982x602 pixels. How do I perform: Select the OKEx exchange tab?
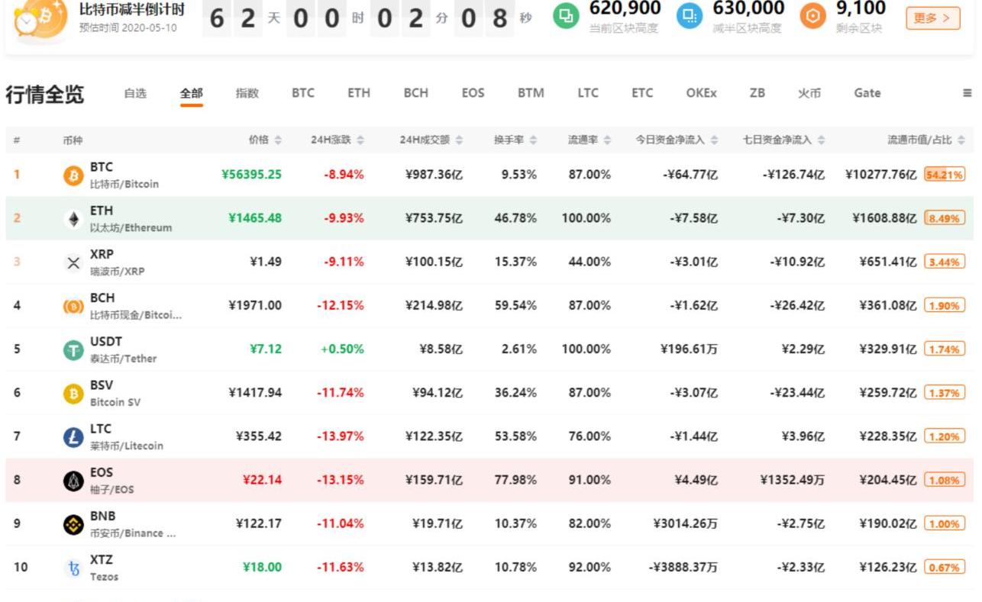(x=701, y=93)
